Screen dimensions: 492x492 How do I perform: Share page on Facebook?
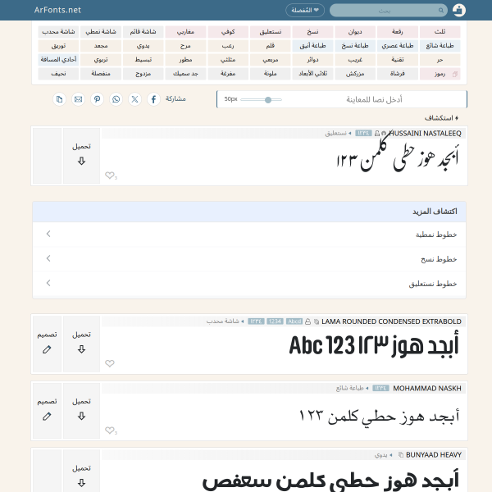pyautogui.click(x=153, y=99)
